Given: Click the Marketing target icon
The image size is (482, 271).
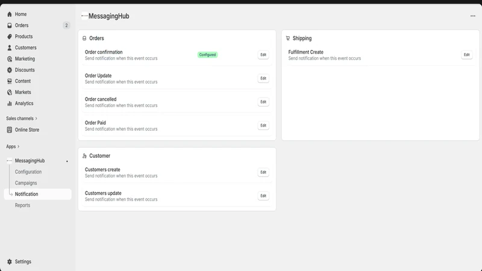Looking at the screenshot, I should (10, 59).
